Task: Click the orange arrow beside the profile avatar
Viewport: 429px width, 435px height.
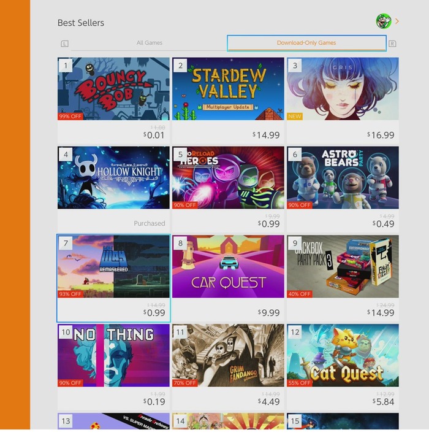Action: point(397,21)
